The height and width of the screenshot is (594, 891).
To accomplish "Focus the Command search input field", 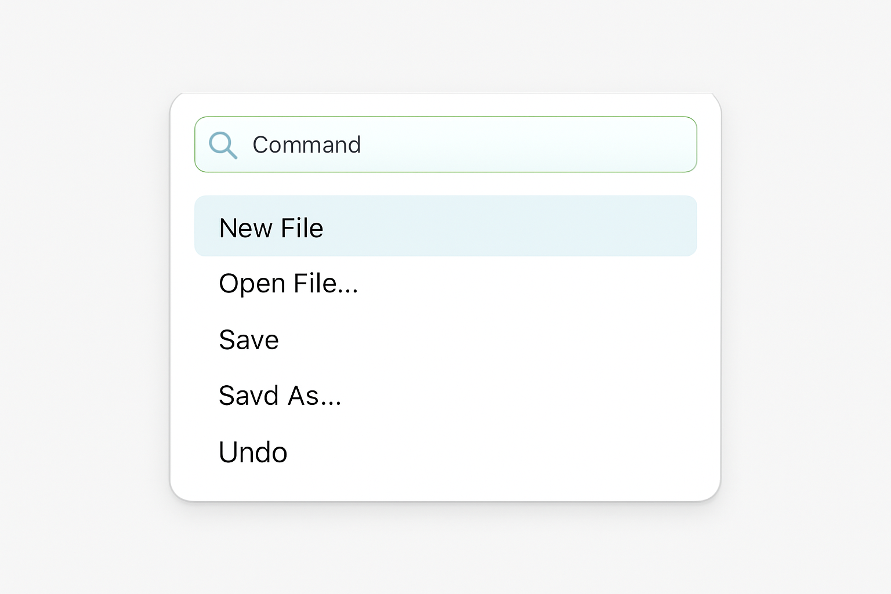I will [445, 144].
